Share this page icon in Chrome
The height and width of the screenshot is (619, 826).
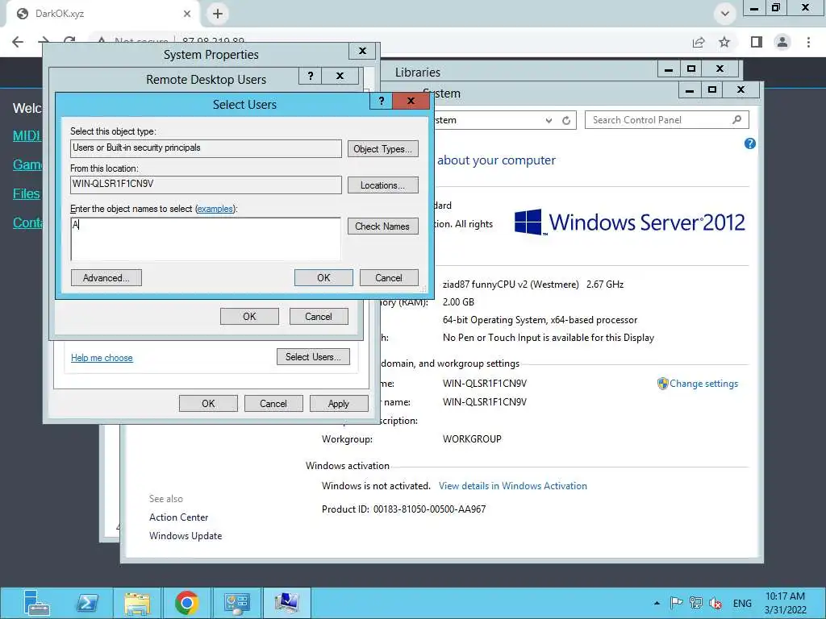[699, 42]
